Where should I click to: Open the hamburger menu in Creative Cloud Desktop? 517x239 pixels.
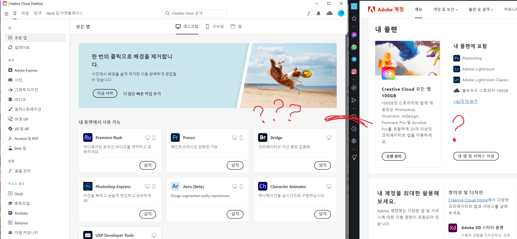click(7, 14)
